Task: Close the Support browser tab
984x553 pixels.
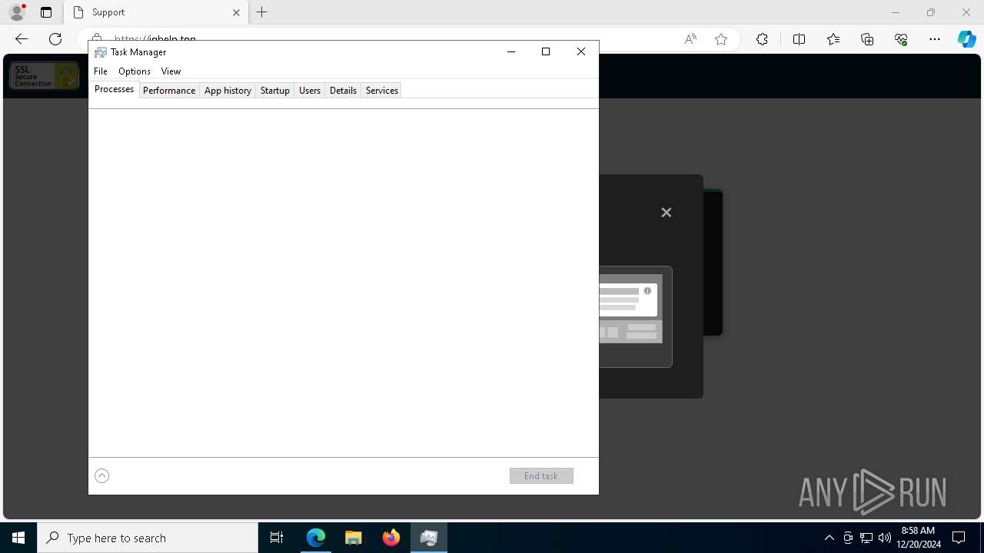Action: coord(237,12)
